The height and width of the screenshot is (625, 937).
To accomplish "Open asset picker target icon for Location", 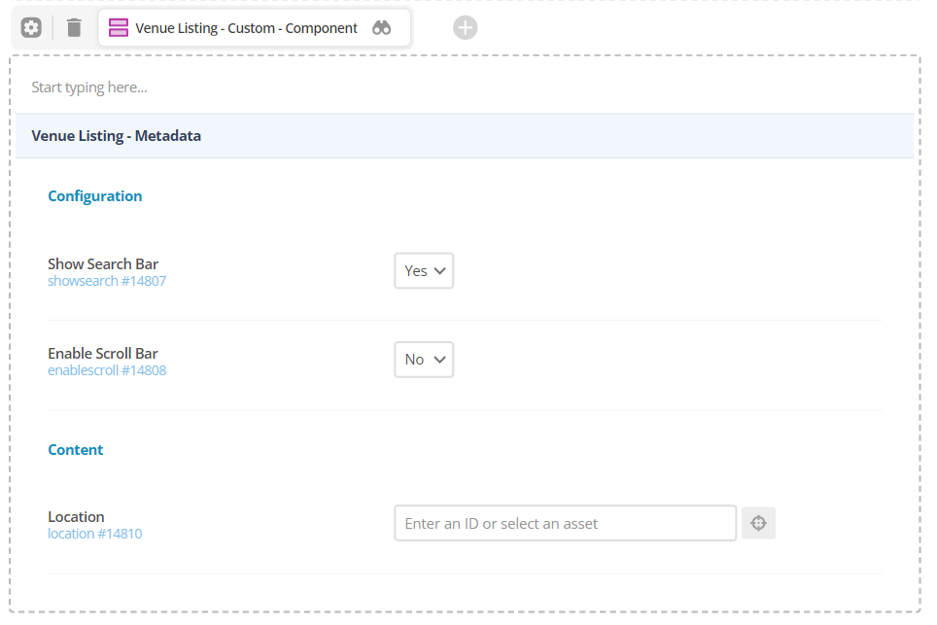I will tap(758, 523).
